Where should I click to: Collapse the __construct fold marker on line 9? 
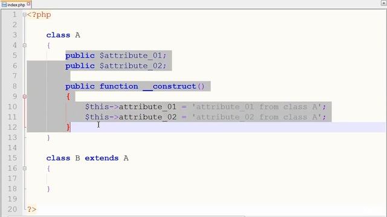pos(24,96)
